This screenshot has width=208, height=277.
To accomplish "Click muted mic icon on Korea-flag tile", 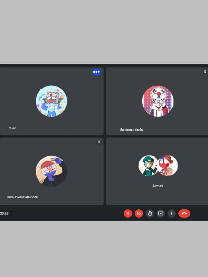I will (205, 72).
